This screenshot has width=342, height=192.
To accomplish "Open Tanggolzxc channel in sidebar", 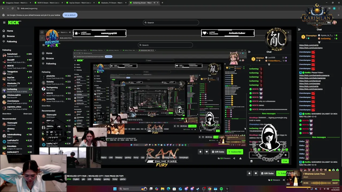I will coord(17,73).
